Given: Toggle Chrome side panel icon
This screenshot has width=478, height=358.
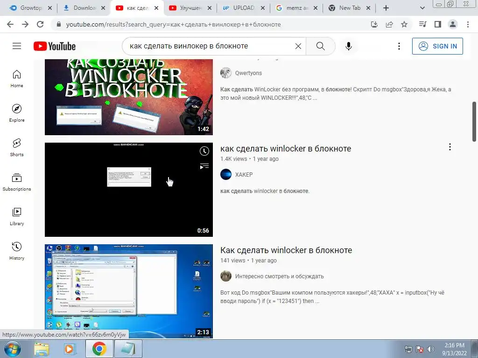Looking at the screenshot, I should click(x=438, y=24).
